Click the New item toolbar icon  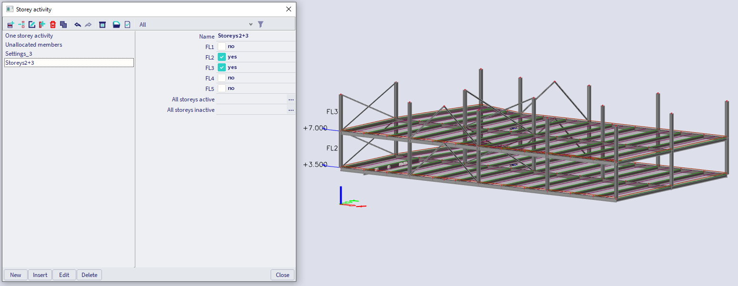(x=10, y=24)
